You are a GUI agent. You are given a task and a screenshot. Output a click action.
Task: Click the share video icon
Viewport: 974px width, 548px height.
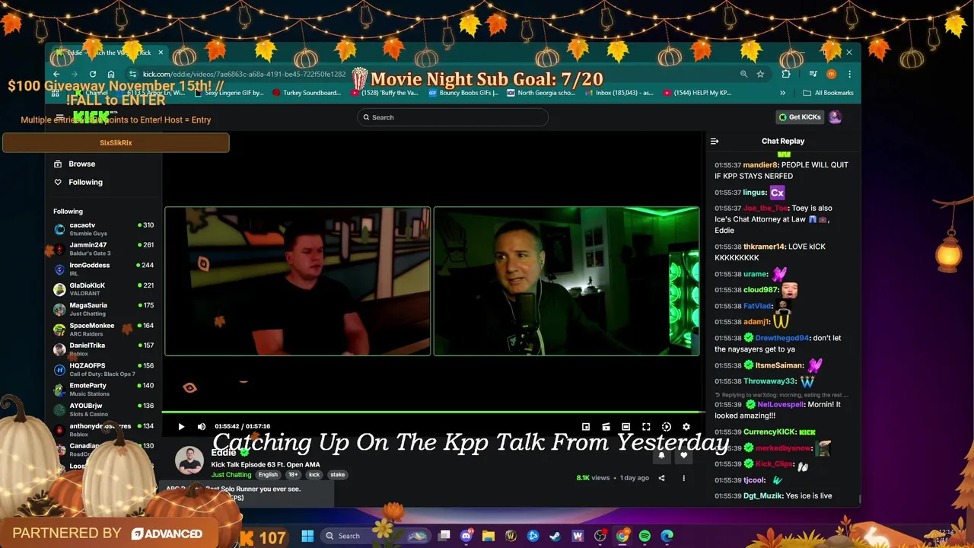click(661, 478)
